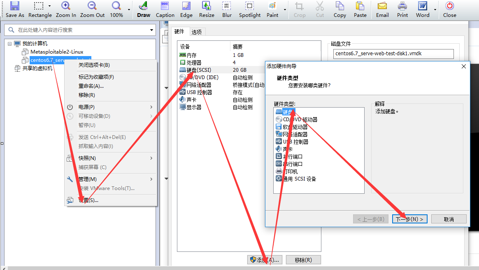479x270 pixels.
Task: Select the USB 控制器 device row
Action: 222,92
